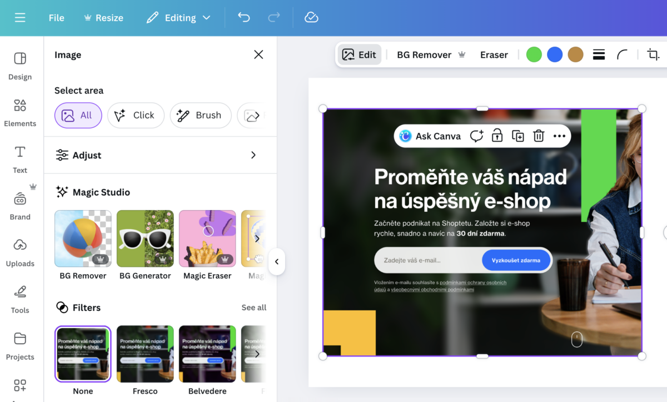Add a comment on the image
The height and width of the screenshot is (402, 667).
pyautogui.click(x=476, y=136)
